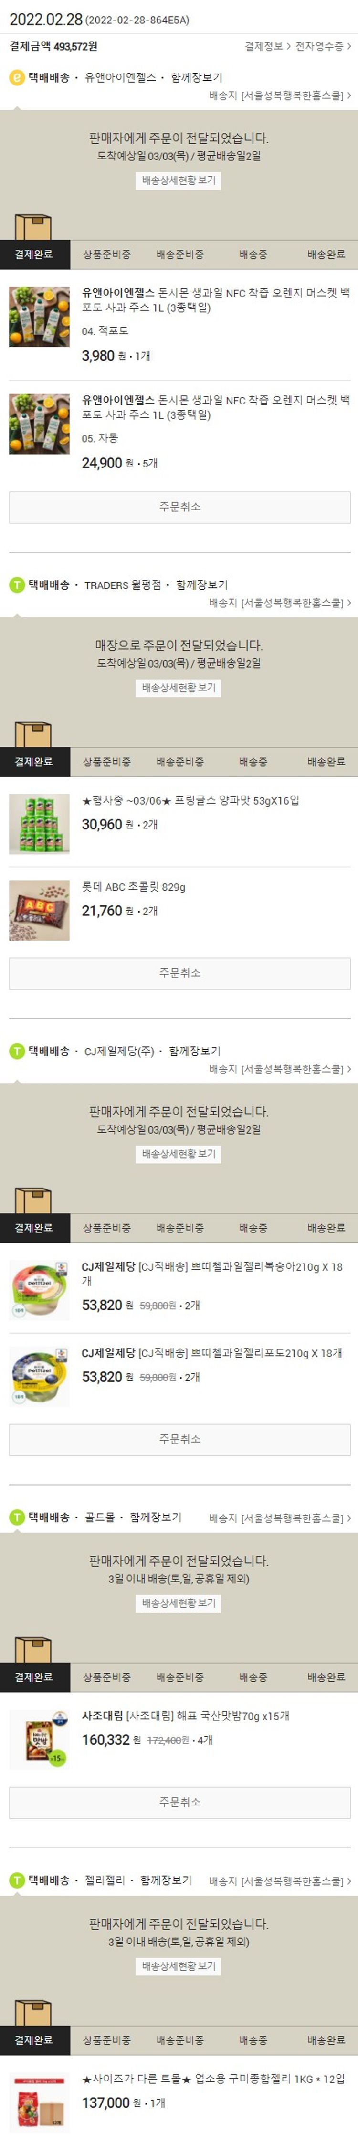Click the green T icon beside CJ제일제당(주)
Image resolution: width=358 pixels, height=2145 pixels.
coord(17,1051)
